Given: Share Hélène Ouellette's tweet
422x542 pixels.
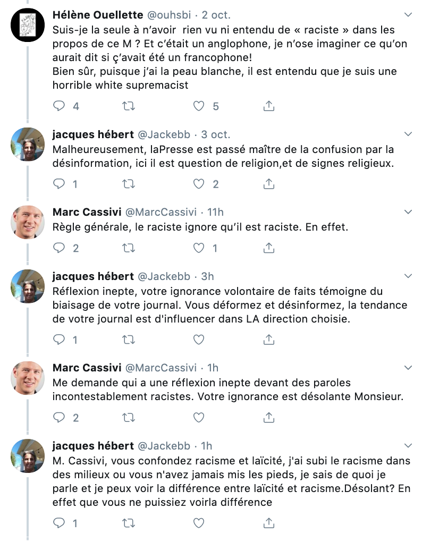Looking at the screenshot, I should (268, 106).
